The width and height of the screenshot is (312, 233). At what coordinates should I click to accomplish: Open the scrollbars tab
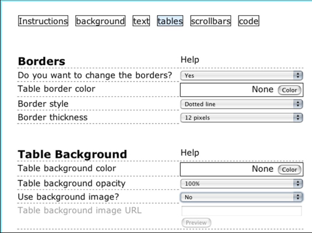211,21
